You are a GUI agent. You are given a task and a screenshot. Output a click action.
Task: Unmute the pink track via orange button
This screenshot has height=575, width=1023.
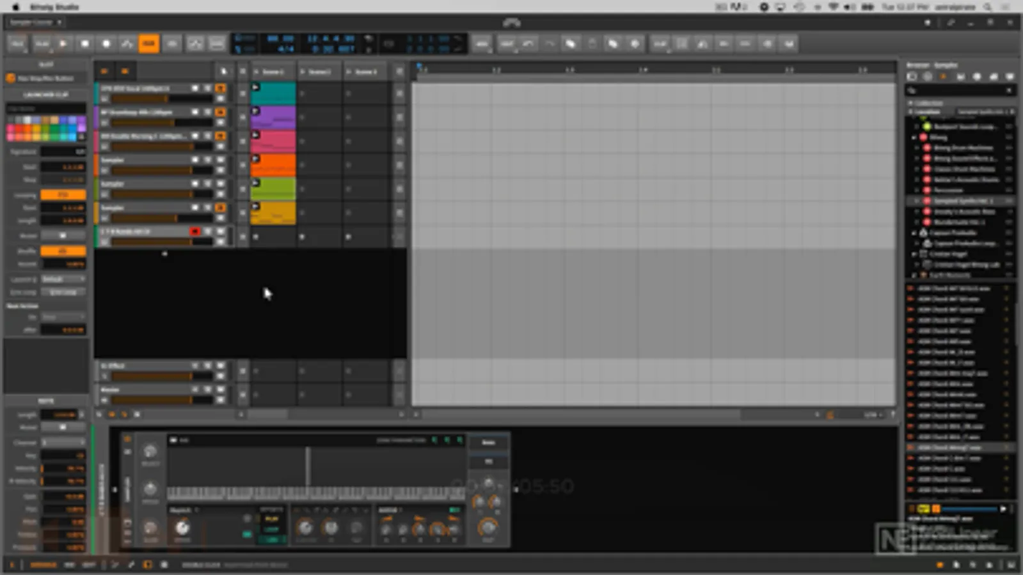click(221, 135)
